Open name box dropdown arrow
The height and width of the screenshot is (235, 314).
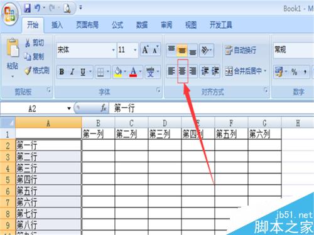click(x=69, y=108)
